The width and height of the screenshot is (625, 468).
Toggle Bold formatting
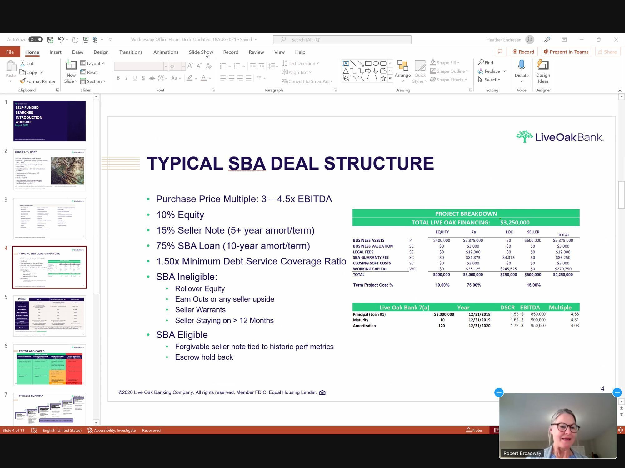point(118,78)
